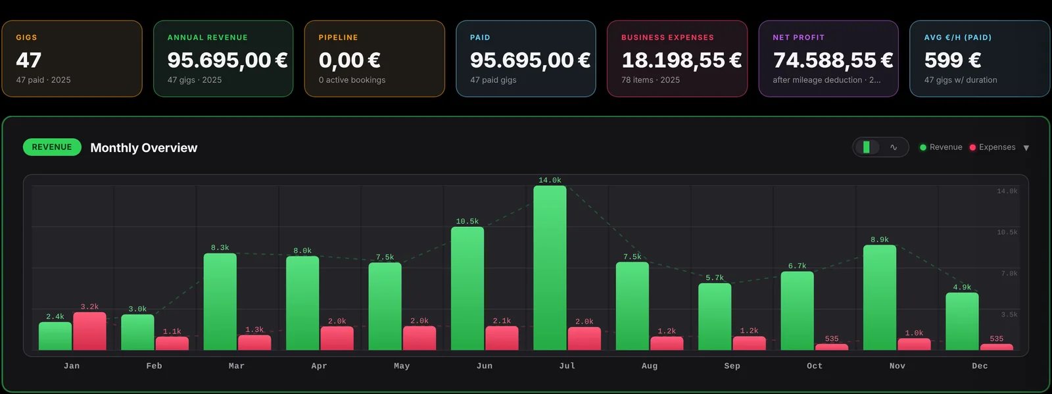This screenshot has height=394, width=1052.
Task: Click '78 items · 2025' text
Action: point(650,80)
